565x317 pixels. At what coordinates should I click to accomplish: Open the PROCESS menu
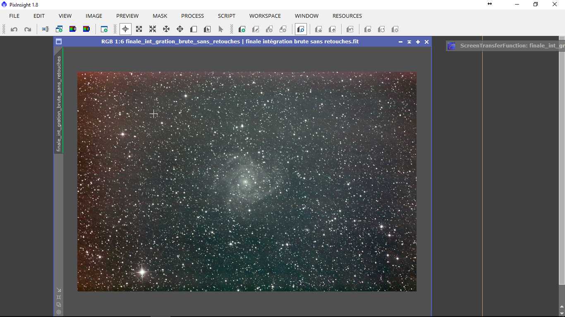pos(192,16)
